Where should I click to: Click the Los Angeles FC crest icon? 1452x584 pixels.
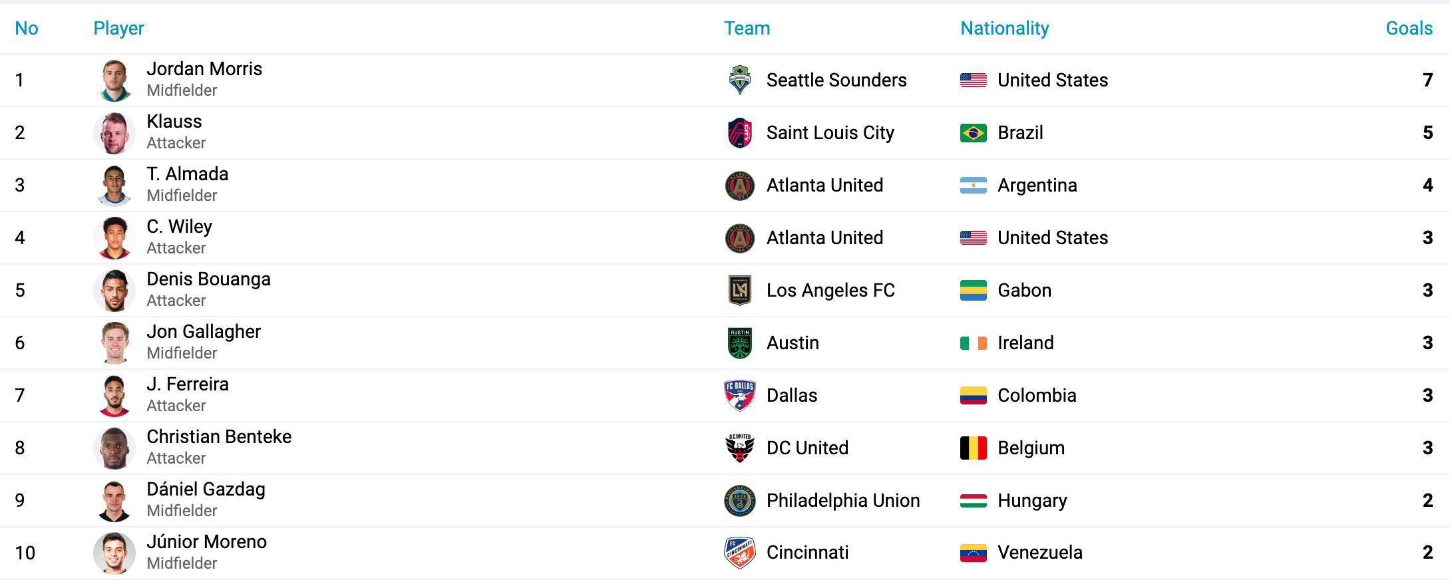point(739,290)
